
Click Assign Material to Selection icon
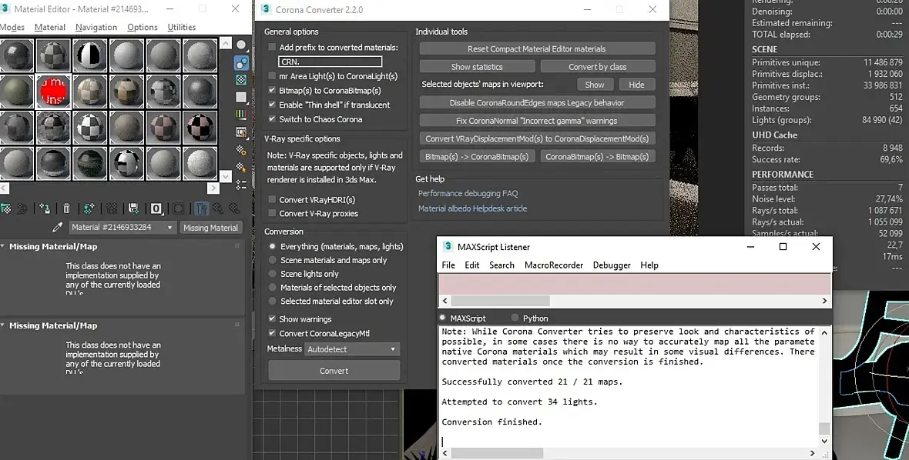(x=45, y=208)
